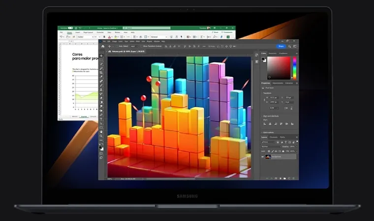Open the Opacity dropdown in Layers panel

(x=297, y=147)
